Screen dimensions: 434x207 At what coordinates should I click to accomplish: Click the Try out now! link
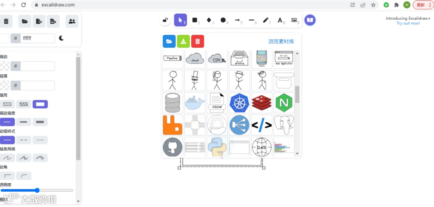click(408, 23)
